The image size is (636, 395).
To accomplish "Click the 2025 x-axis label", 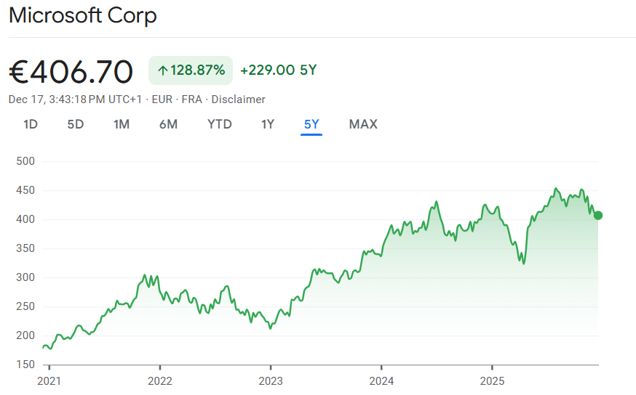I will point(492,379).
